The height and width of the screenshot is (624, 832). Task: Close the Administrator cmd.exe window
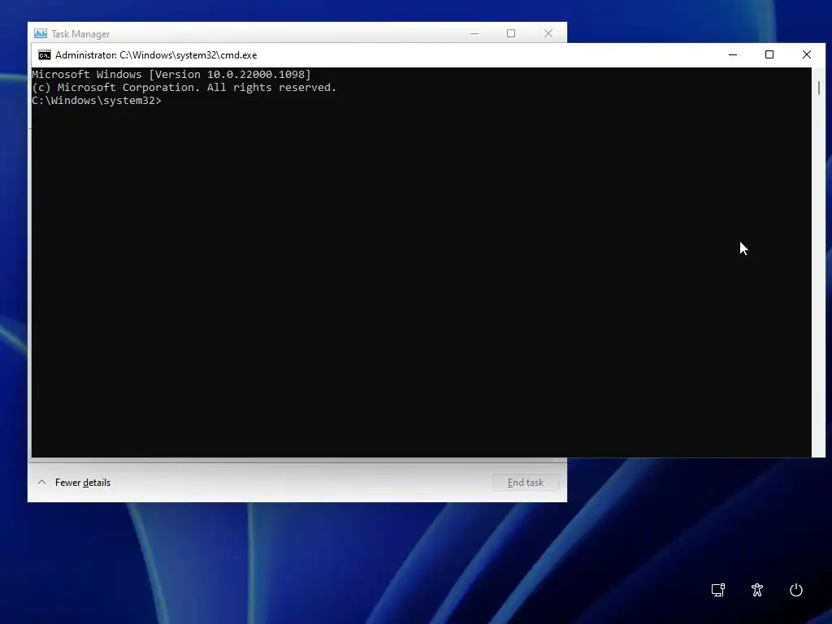(807, 54)
